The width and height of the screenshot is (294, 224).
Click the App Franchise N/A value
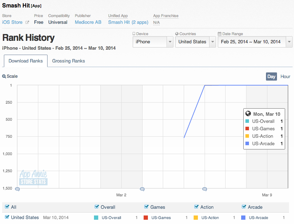[x=156, y=22]
